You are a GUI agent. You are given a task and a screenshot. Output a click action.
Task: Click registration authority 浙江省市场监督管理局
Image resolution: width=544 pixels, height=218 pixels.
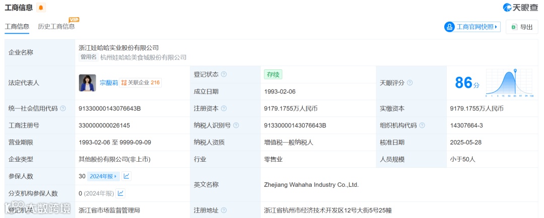109,210
